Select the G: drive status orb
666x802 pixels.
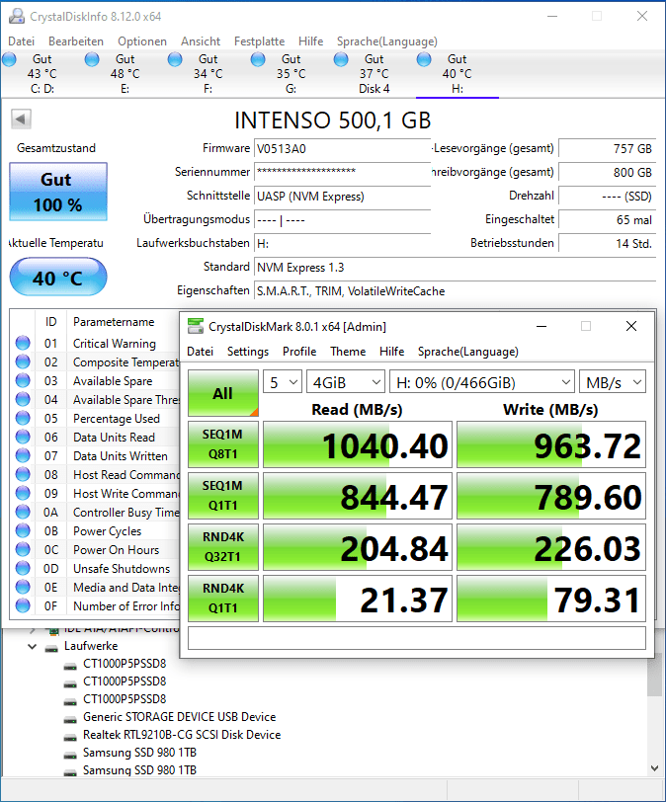pos(258,60)
